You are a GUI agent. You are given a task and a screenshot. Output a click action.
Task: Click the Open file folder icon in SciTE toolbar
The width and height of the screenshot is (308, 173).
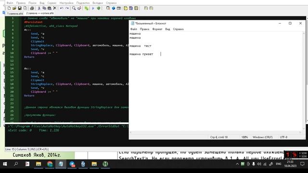pos(14,8)
